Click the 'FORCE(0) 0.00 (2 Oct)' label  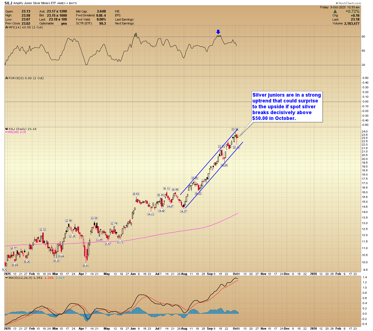26,78
